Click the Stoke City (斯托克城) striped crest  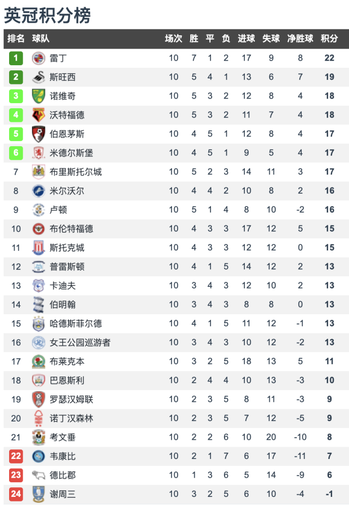click(38, 247)
